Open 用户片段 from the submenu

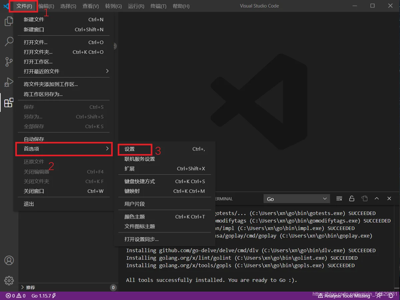click(165, 204)
